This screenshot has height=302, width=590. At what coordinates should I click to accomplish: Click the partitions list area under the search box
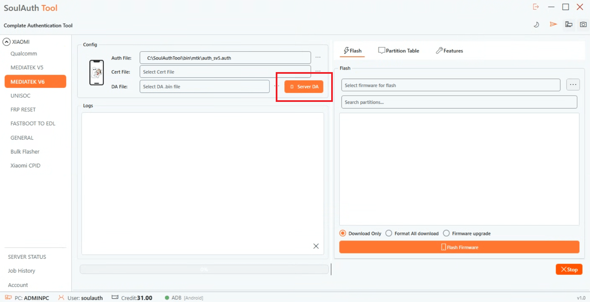(x=459, y=169)
